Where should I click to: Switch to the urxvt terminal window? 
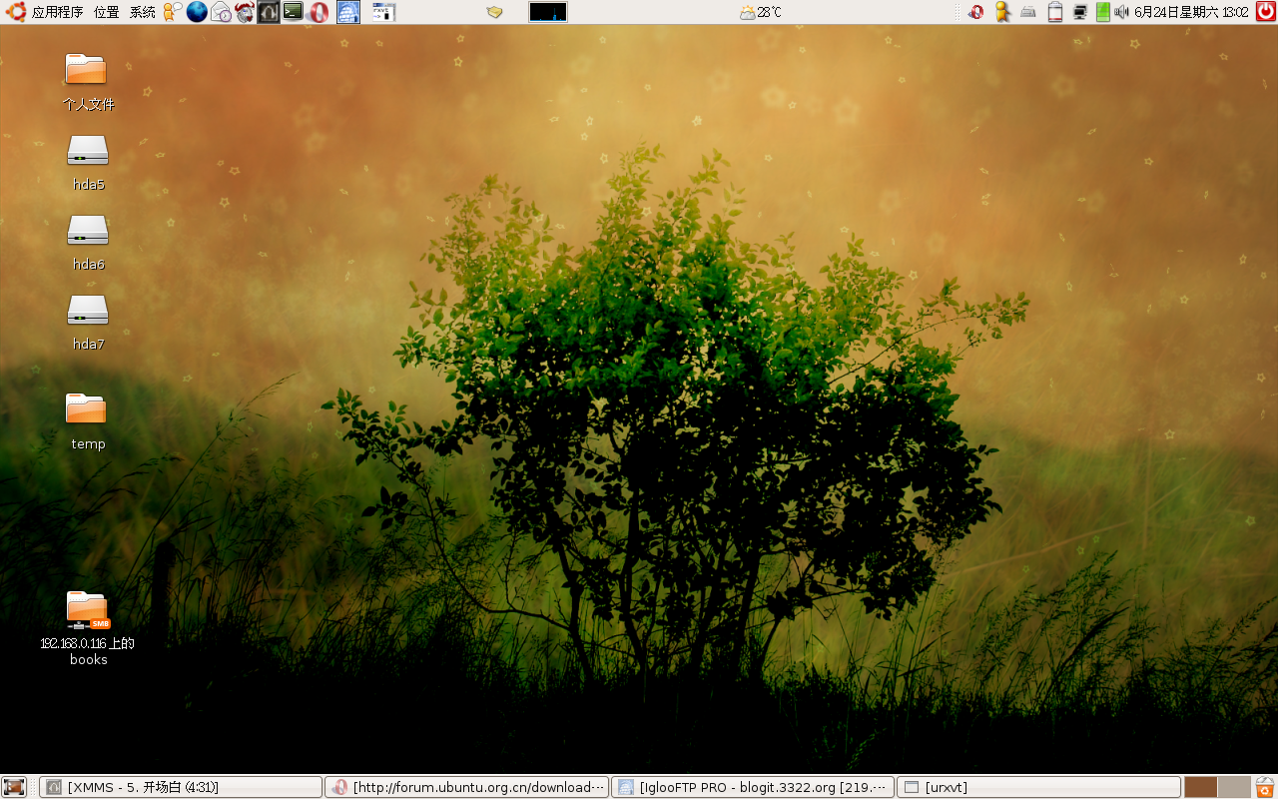coord(1038,787)
